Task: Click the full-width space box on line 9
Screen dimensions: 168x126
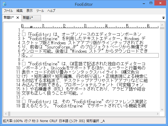Action: [24, 64]
